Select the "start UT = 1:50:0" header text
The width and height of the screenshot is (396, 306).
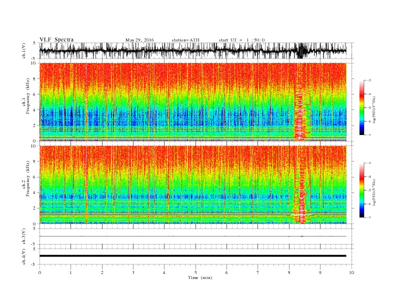(241, 40)
